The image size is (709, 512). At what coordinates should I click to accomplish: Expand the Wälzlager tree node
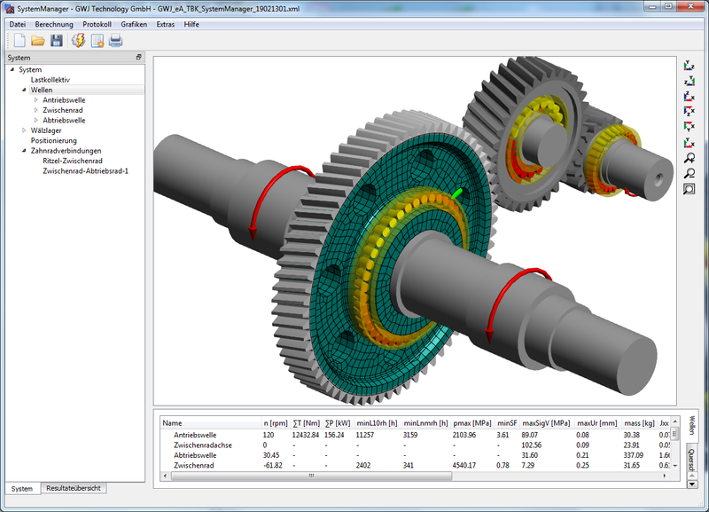pos(23,130)
